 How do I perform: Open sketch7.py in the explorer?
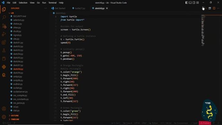point(18,65)
